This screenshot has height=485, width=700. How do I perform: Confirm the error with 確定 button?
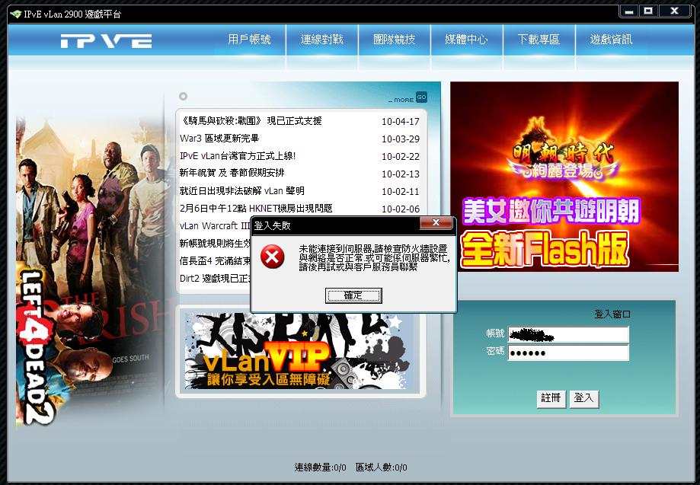[353, 295]
